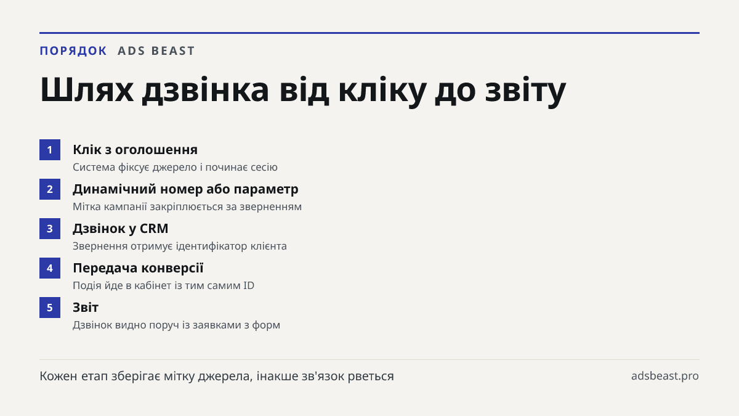Select the 'Передача конверсії' heading

click(138, 268)
